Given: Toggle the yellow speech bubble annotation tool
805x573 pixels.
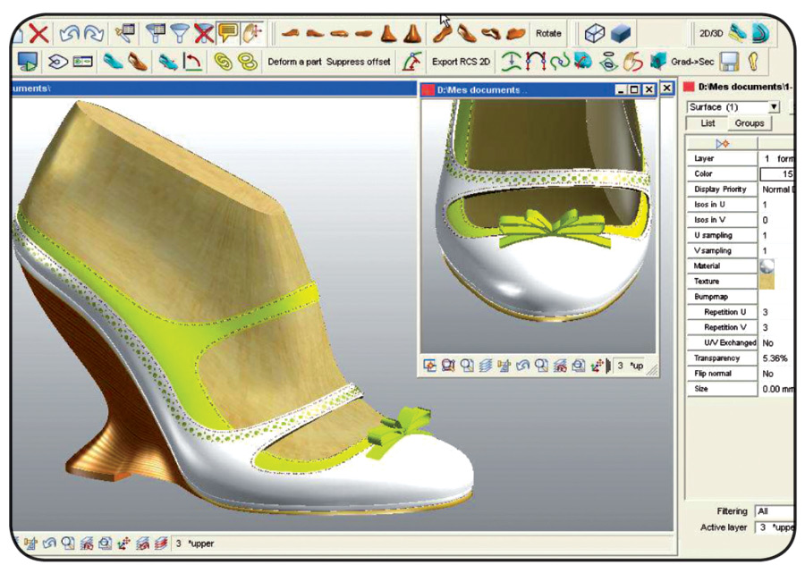Looking at the screenshot, I should point(229,34).
